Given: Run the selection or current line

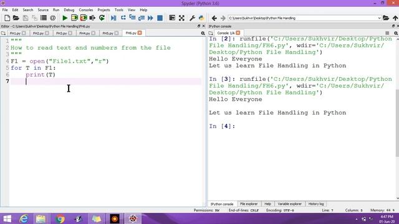Looking at the screenshot, I should tap(92, 18).
